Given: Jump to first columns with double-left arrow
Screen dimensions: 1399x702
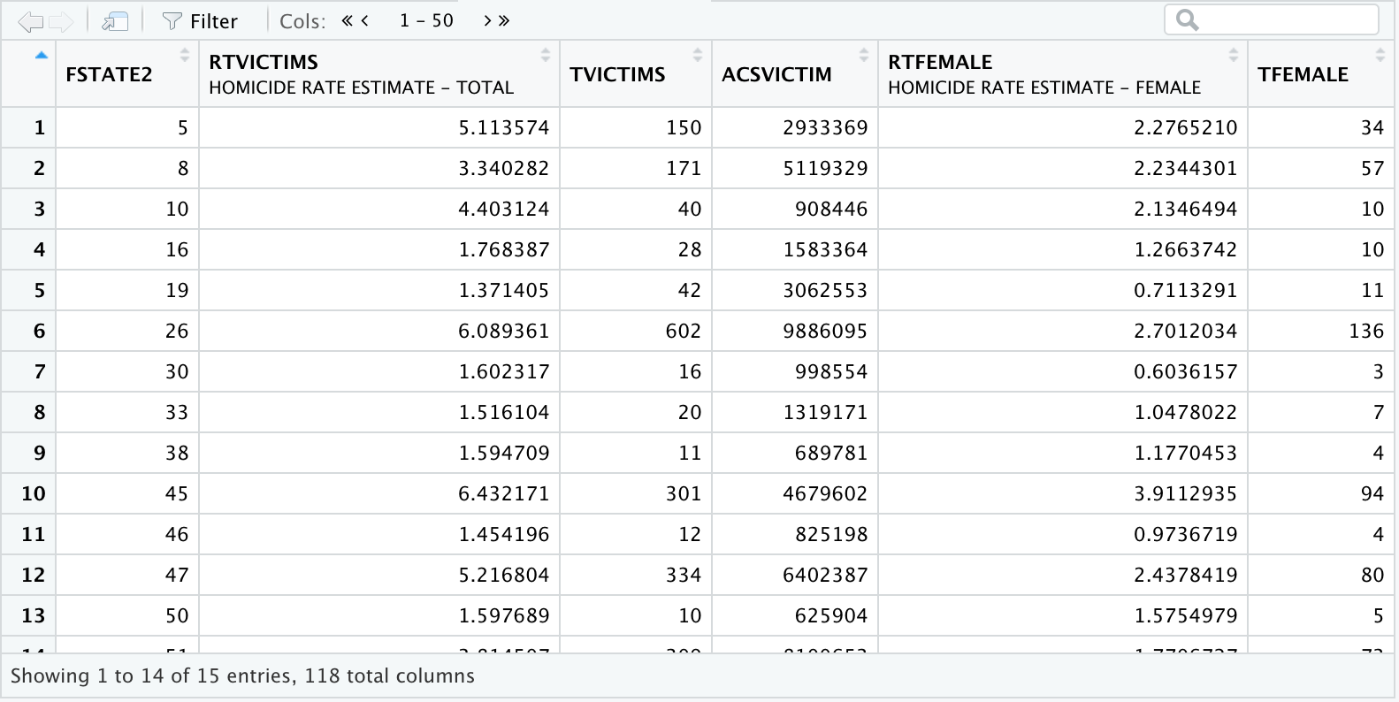Looking at the screenshot, I should tap(348, 20).
